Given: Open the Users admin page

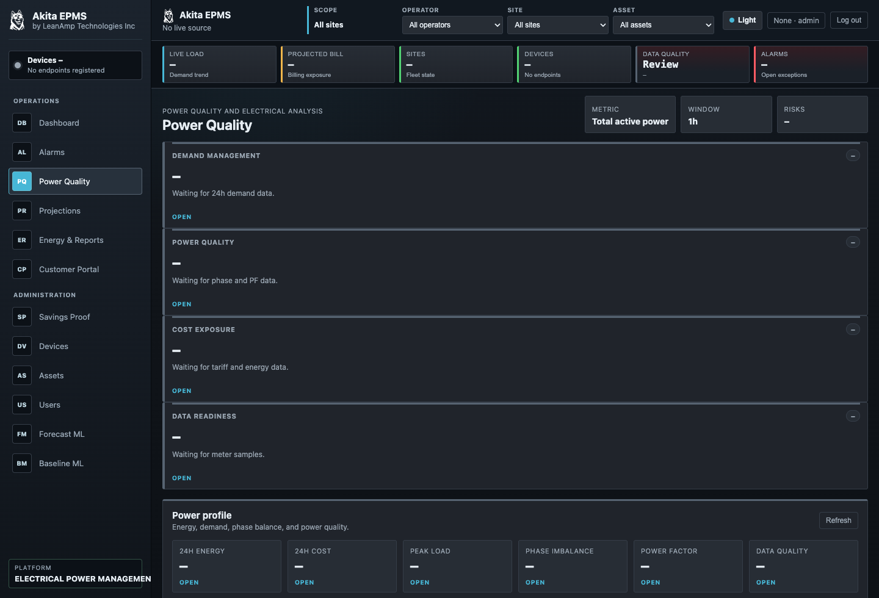Looking at the screenshot, I should point(75,405).
